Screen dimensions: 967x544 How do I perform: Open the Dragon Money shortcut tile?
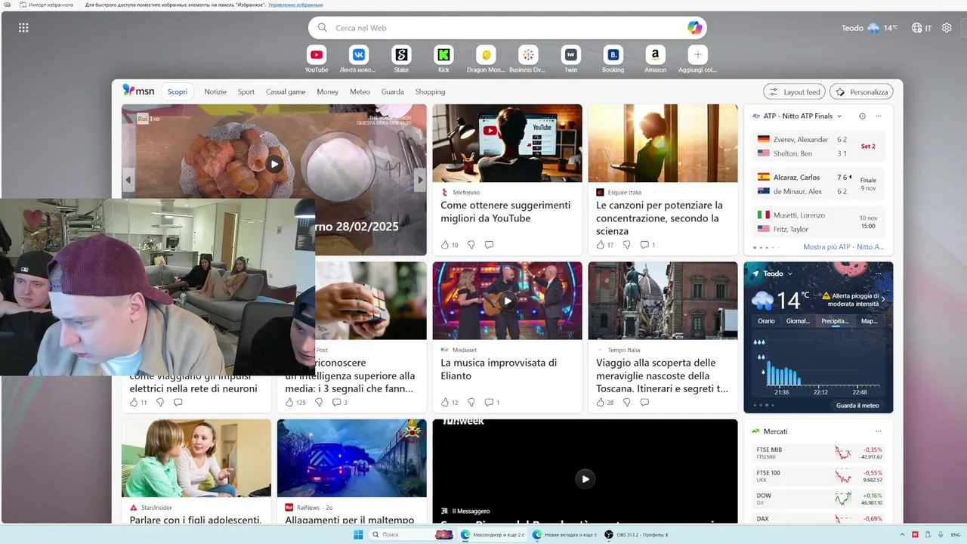click(486, 54)
